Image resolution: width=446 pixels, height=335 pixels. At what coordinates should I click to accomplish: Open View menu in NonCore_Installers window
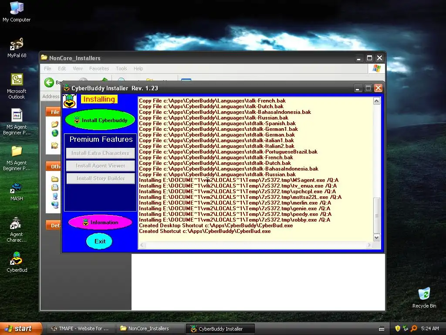[x=78, y=68]
